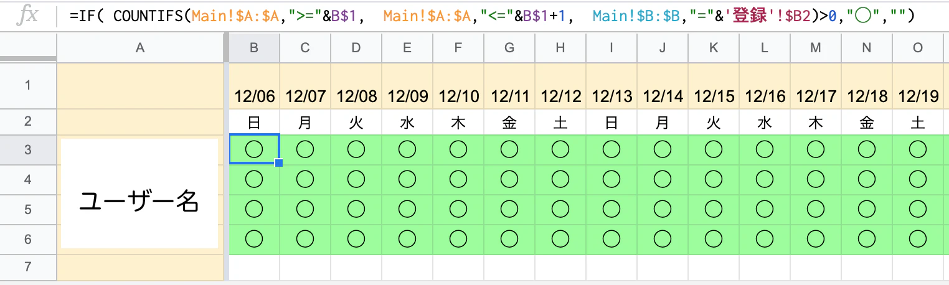949x285 pixels.
Task: Click the circle in cell C4
Action: [305, 179]
